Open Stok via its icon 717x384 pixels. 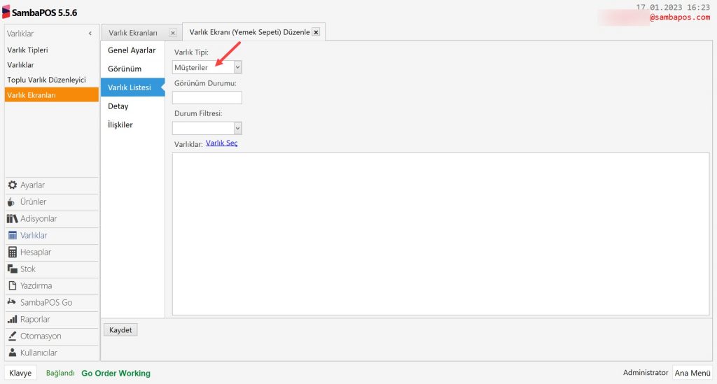tap(13, 269)
